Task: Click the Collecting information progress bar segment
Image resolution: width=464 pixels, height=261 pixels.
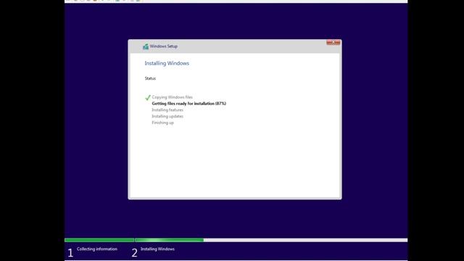Action: [x=99, y=240]
